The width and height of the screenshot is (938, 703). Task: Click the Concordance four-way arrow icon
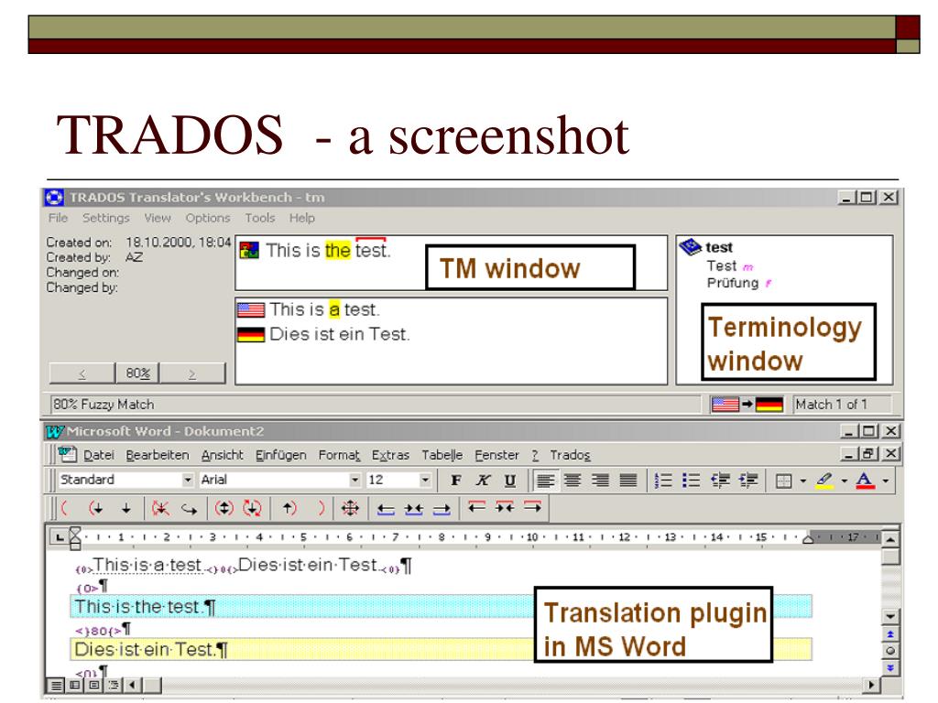350,509
